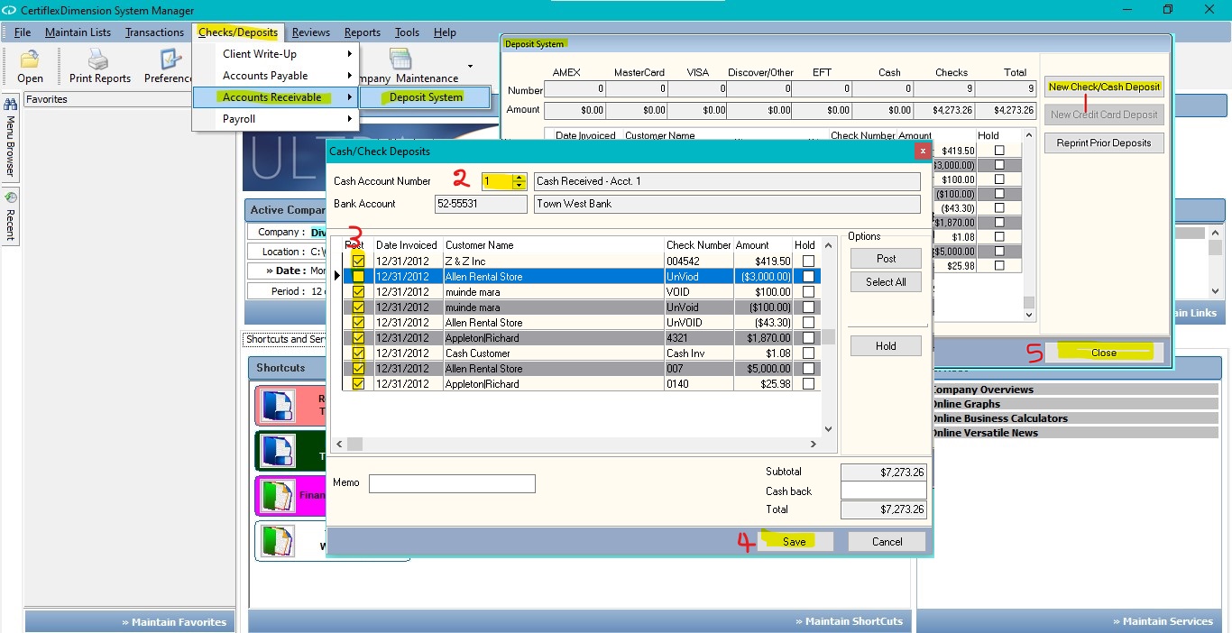
Task: Choose Deposit System from the submenu
Action: 426,97
